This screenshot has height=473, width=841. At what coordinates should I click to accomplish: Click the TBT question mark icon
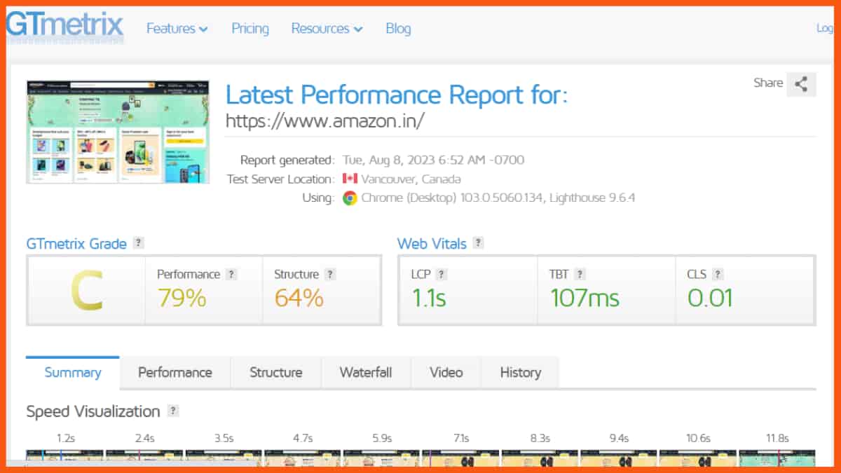tap(580, 275)
